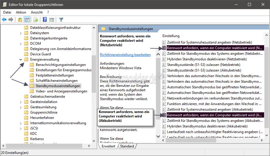This screenshot has height=156, width=270.
Task: Open the Datei menu
Action: click(7, 12)
